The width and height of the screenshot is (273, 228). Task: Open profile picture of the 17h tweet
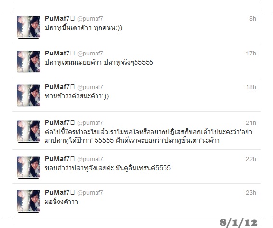coord(28,62)
